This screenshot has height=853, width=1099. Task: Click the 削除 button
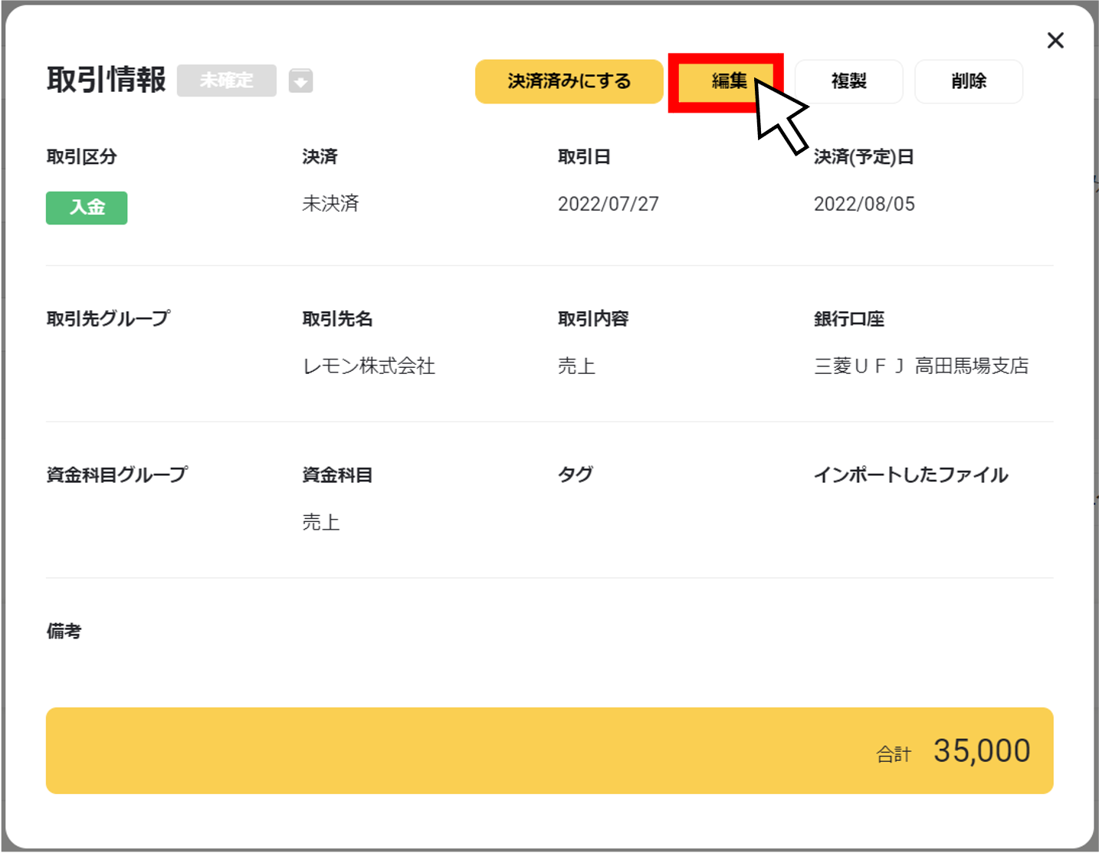[x=969, y=81]
